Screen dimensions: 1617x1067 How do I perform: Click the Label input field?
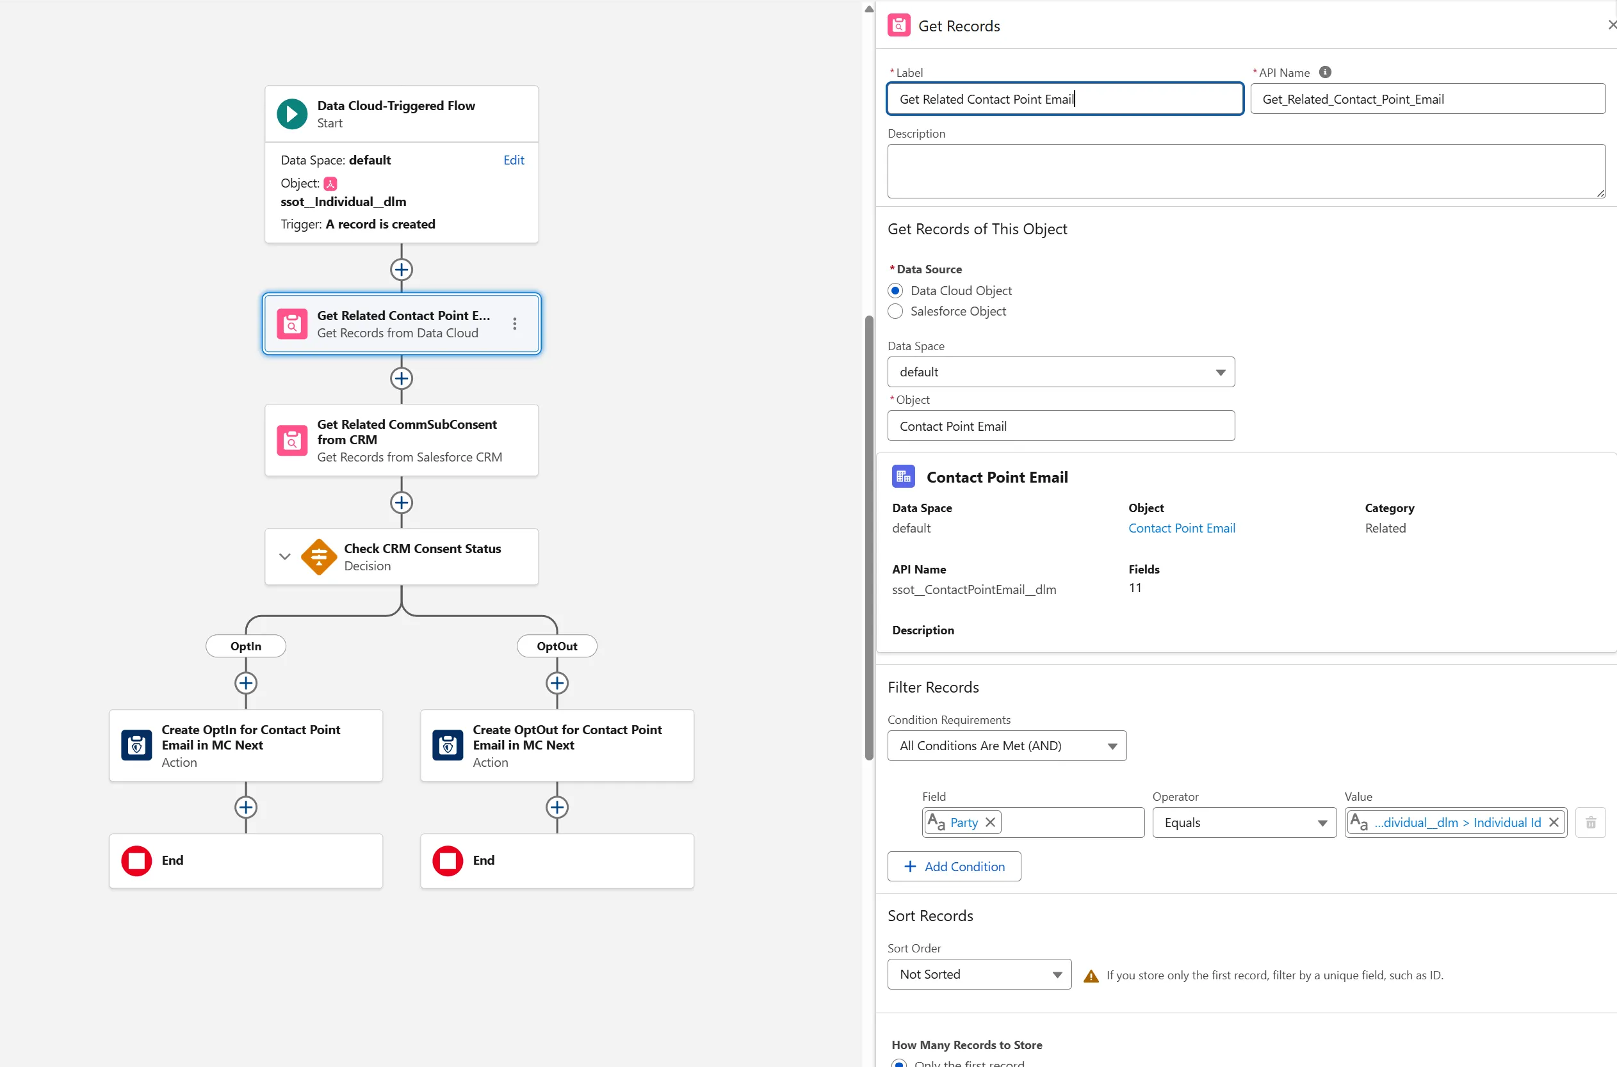pyautogui.click(x=1065, y=99)
